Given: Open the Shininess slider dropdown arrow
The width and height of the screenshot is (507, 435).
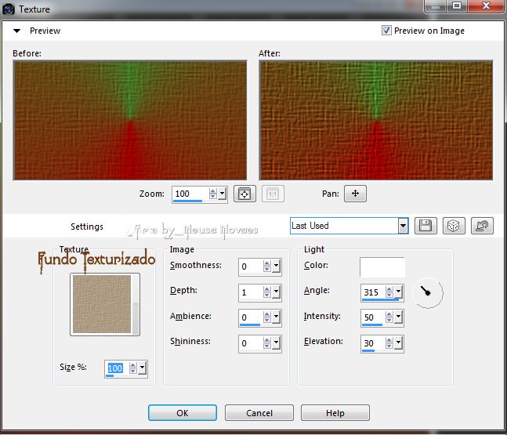Looking at the screenshot, I should (276, 343).
